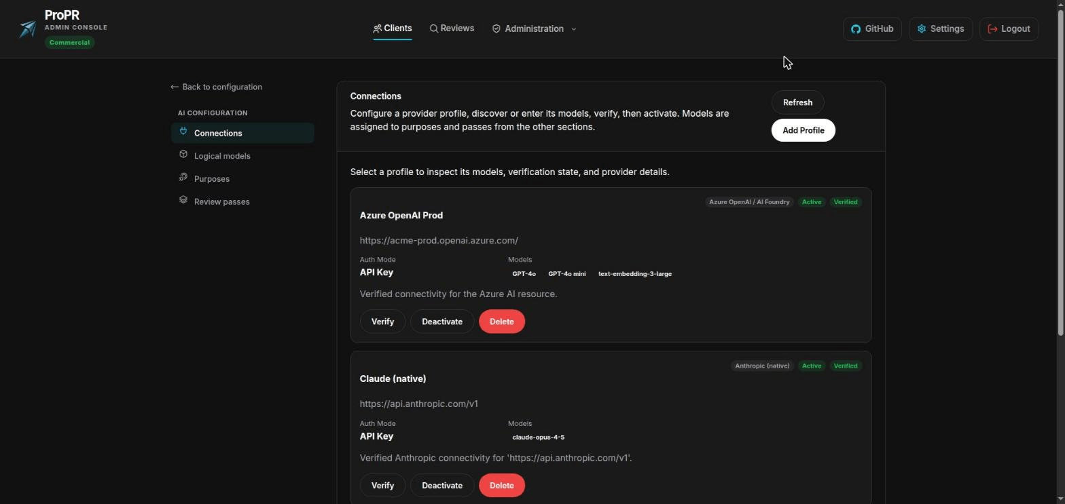Click the Azure OpenAI / AI Foundry badge

[749, 202]
